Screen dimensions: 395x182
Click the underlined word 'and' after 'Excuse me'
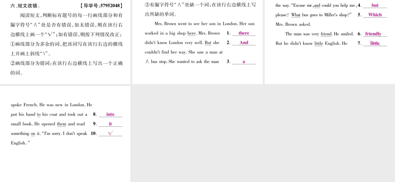[x=317, y=5]
